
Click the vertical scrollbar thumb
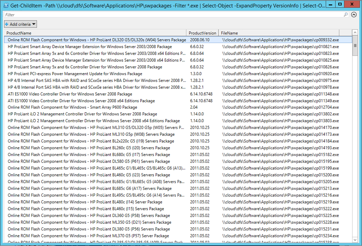(x=355, y=46)
